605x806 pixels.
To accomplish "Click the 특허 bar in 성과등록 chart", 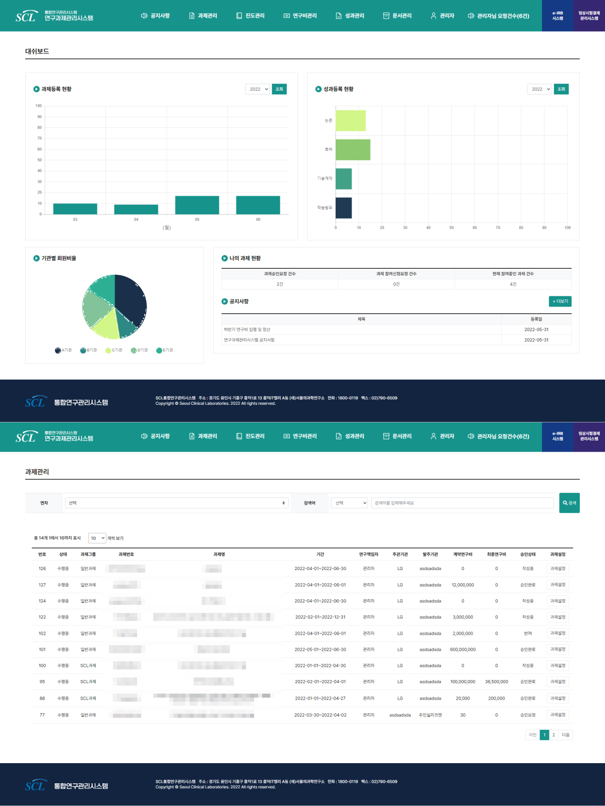I will coord(353,150).
